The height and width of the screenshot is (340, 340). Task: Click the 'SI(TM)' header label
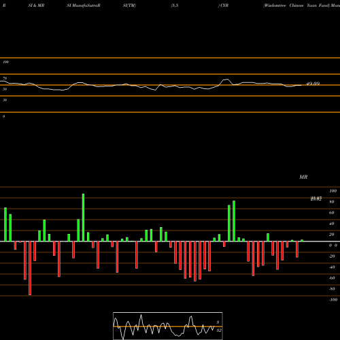tap(129, 5)
